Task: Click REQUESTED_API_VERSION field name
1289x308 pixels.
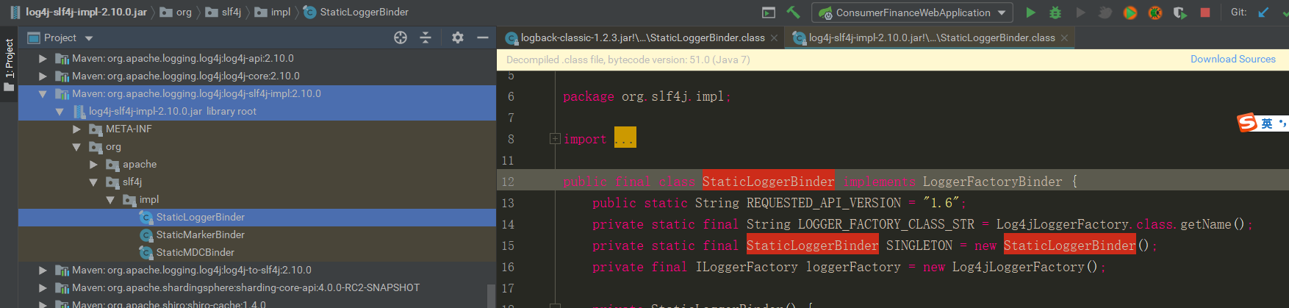Action: click(824, 203)
